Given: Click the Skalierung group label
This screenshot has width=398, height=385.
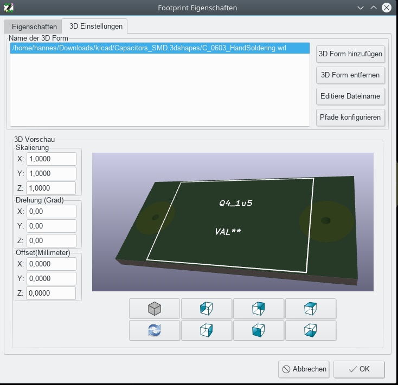Looking at the screenshot, I should click(32, 147).
